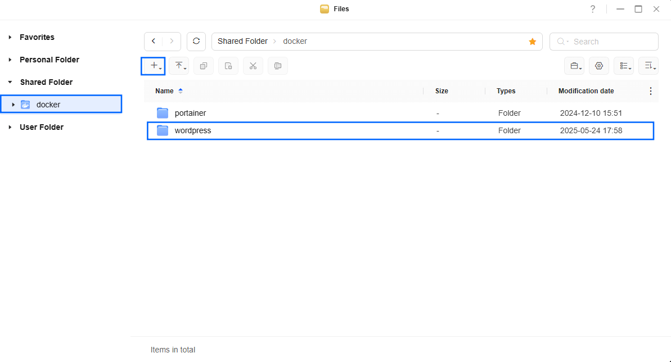This screenshot has height=362, width=671.
Task: Click the cut scissors icon
Action: pos(253,66)
